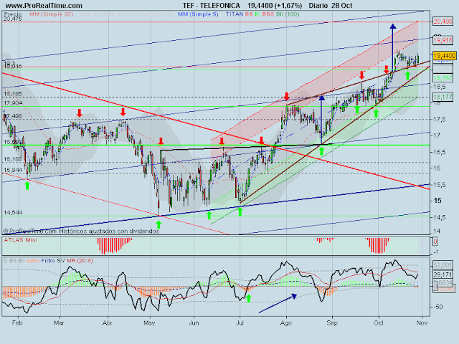The image size is (459, 344).
Task: Click the yellow 19,4400 current price tag
Action: click(445, 56)
